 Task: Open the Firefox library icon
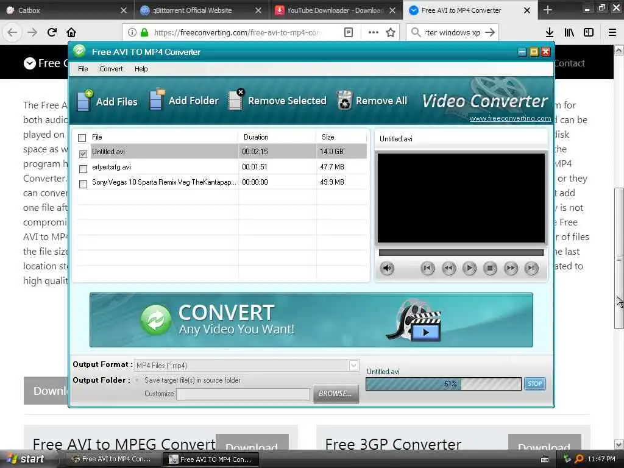[x=569, y=32]
